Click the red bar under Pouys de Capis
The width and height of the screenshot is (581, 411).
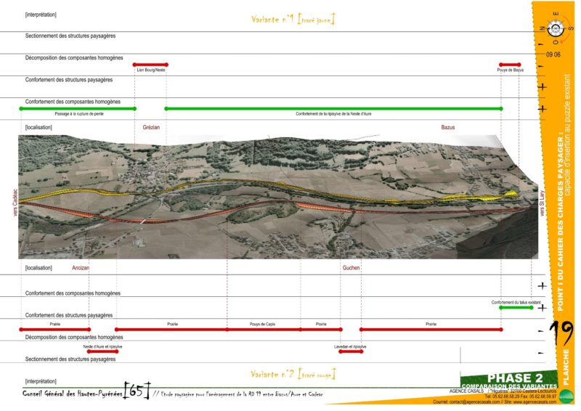tap(264, 330)
